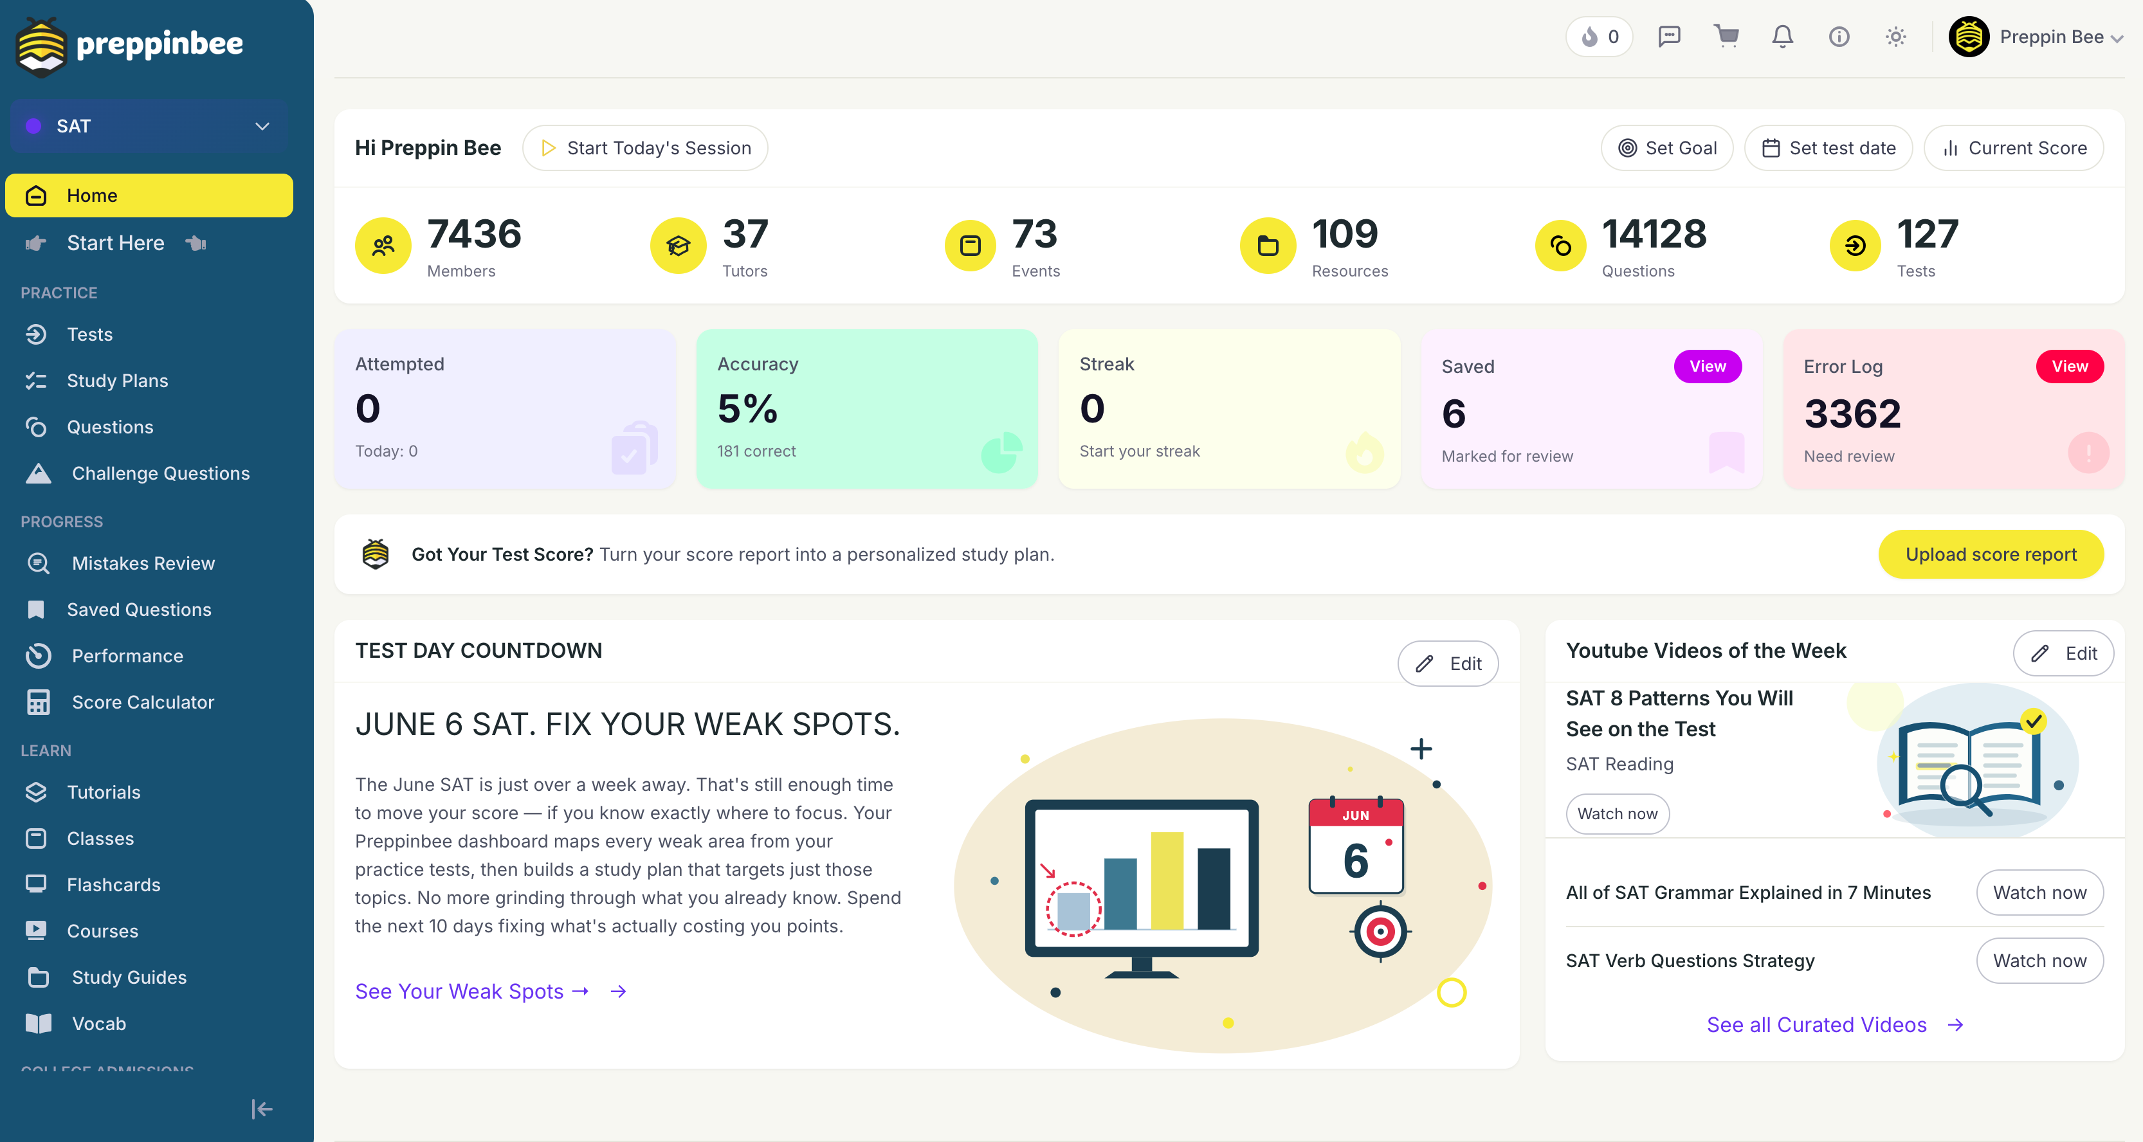Click SAT 8 Patterns video title
The height and width of the screenshot is (1142, 2143).
pos(1679,714)
